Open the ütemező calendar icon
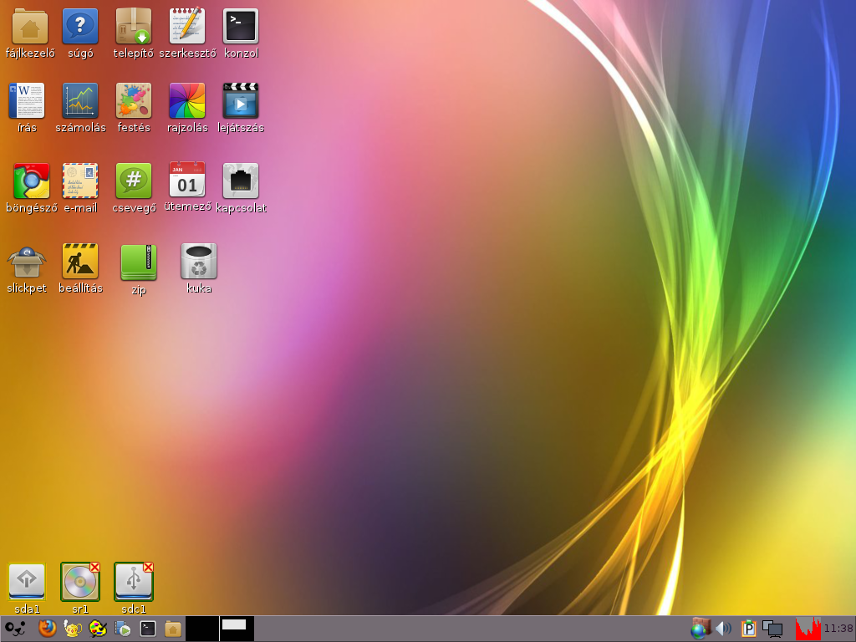856x642 pixels. [187, 180]
